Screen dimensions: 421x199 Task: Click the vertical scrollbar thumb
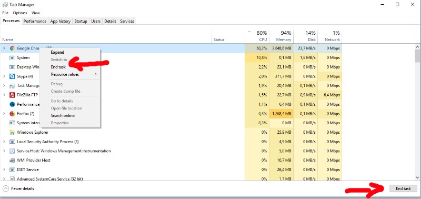click(417, 56)
